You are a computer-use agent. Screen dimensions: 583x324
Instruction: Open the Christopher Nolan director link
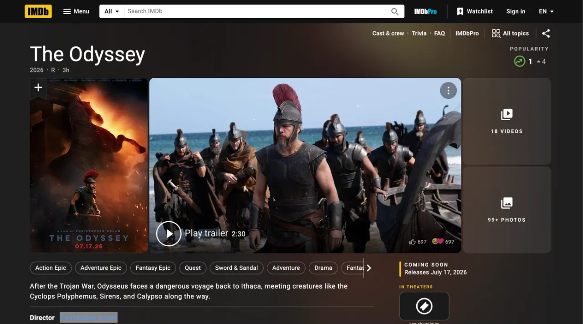(x=88, y=318)
